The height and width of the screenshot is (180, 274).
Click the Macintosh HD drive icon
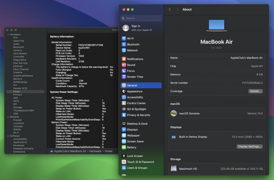(x=174, y=169)
